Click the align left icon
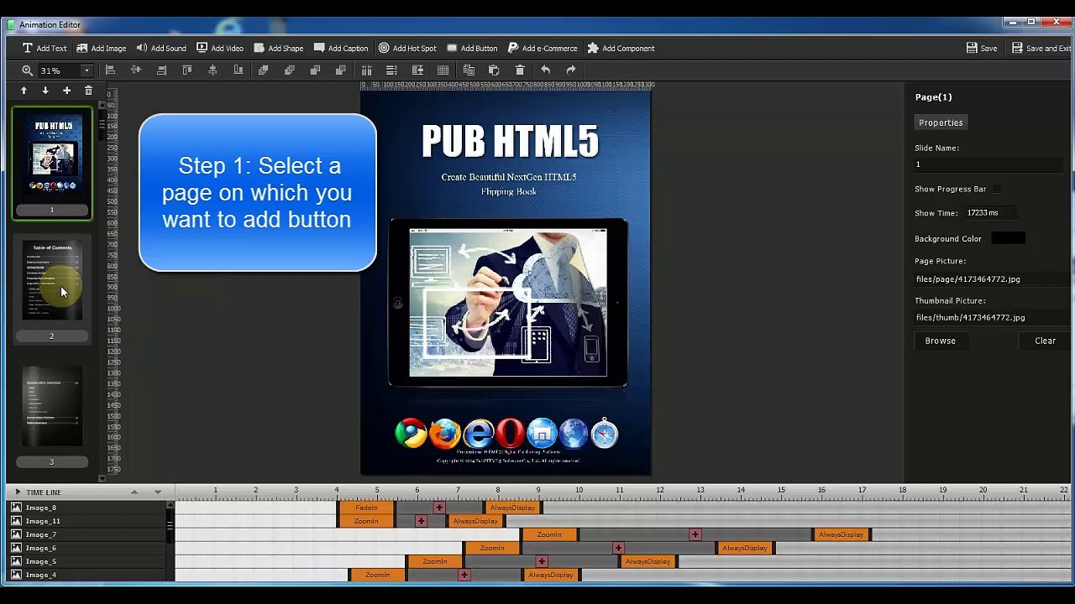The width and height of the screenshot is (1075, 604). (110, 70)
